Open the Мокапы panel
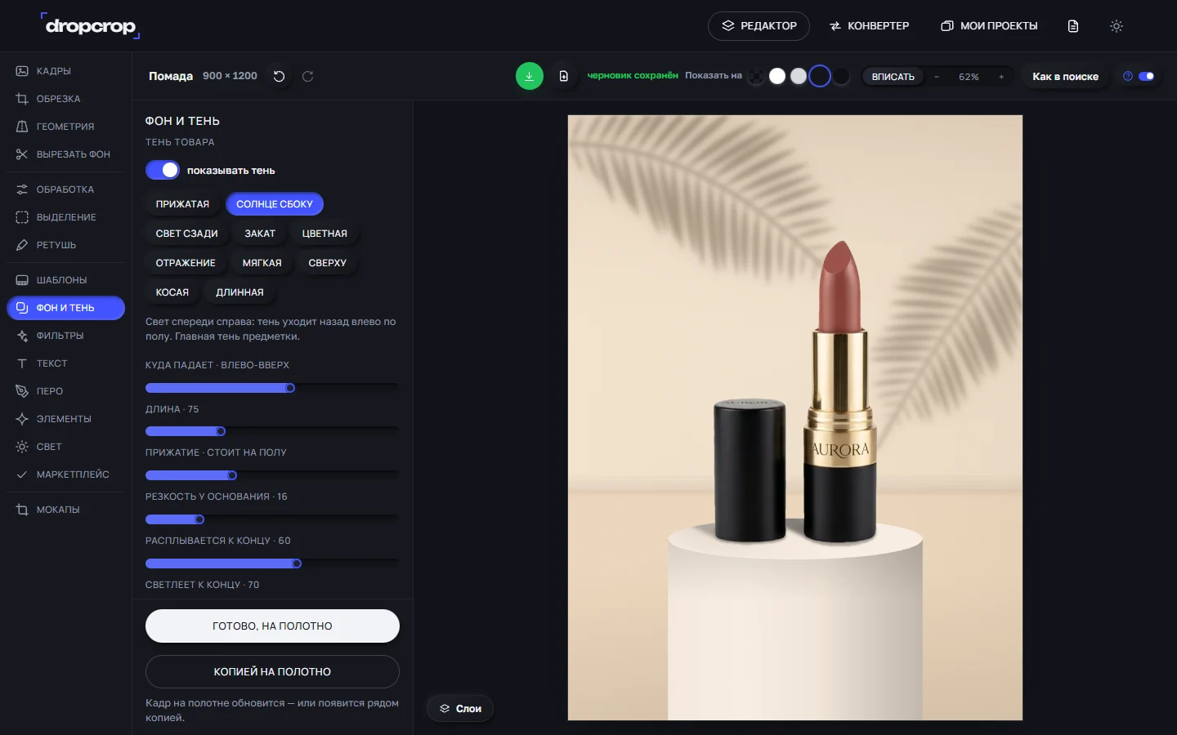The height and width of the screenshot is (735, 1177). click(x=65, y=510)
